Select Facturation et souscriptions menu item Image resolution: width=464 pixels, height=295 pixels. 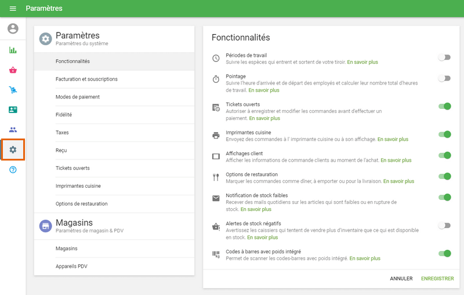86,79
